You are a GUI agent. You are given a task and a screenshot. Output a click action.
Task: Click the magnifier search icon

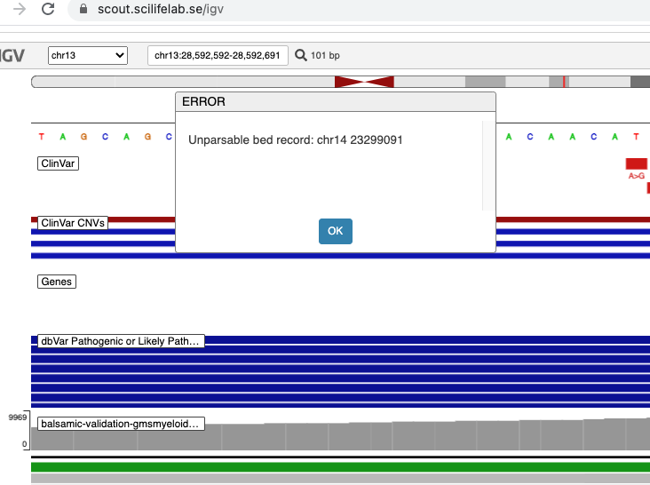tap(300, 55)
